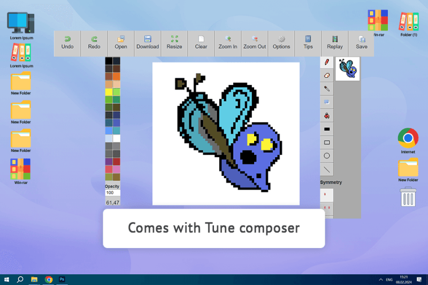This screenshot has width=428, height=285.
Task: Click Zoom In on the toolbar
Action: point(228,43)
